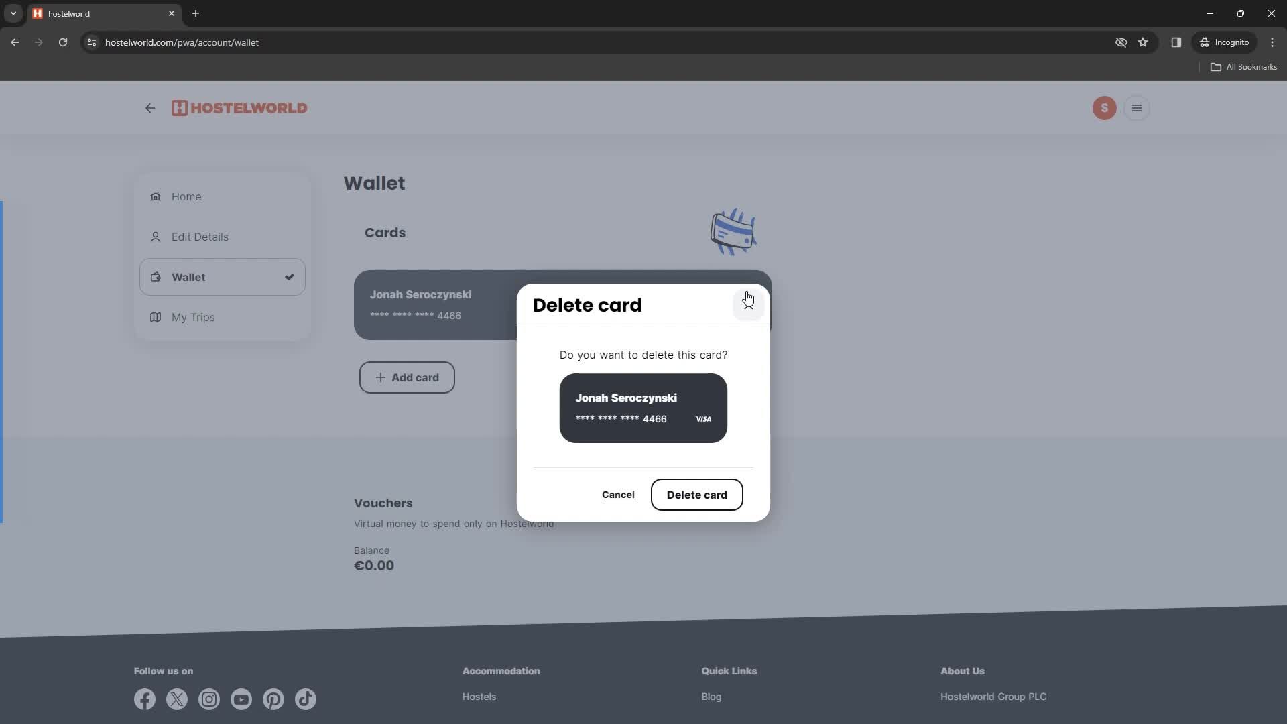The image size is (1287, 724).
Task: Click the Hostelworld logo
Action: pyautogui.click(x=239, y=108)
